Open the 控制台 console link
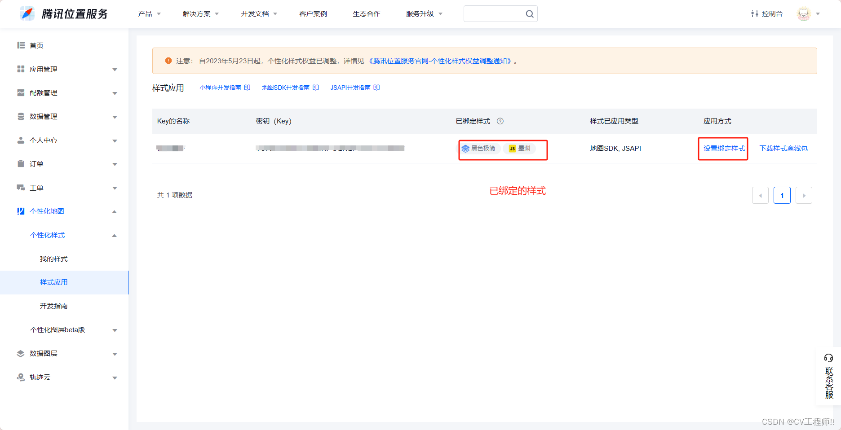This screenshot has width=841, height=430. click(766, 14)
